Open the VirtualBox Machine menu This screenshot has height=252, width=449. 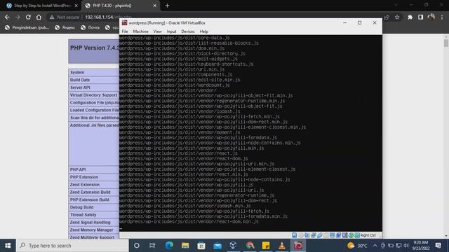pos(140,31)
